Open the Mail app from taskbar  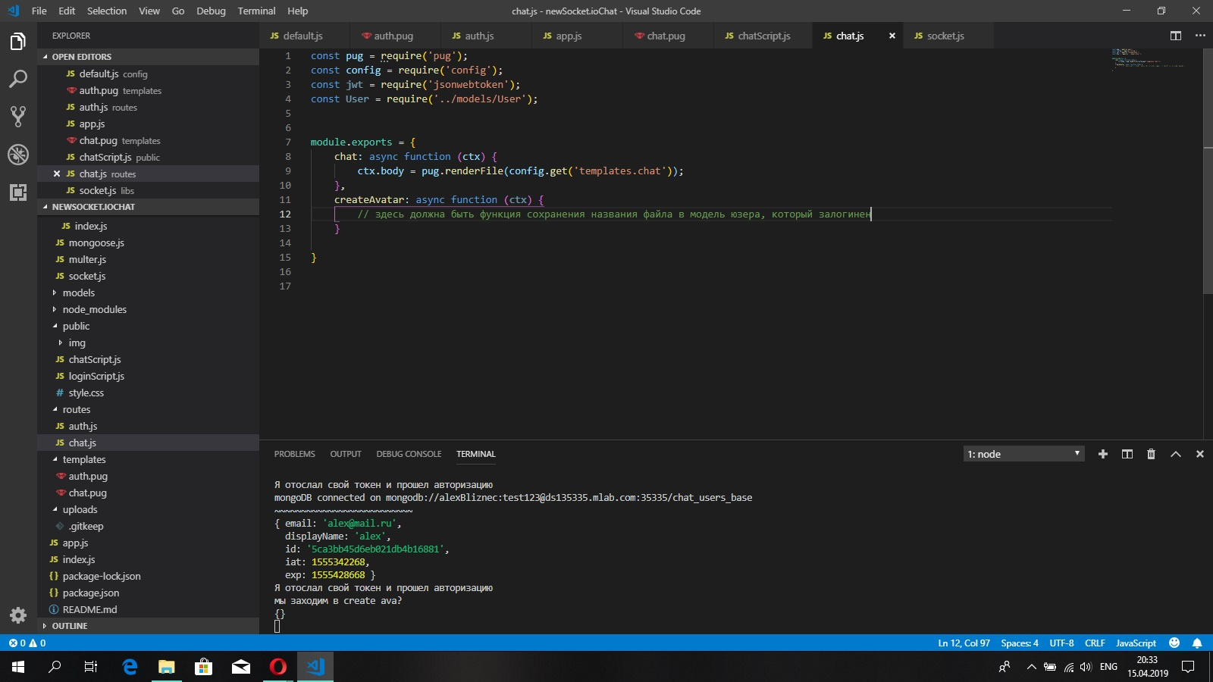pyautogui.click(x=241, y=667)
